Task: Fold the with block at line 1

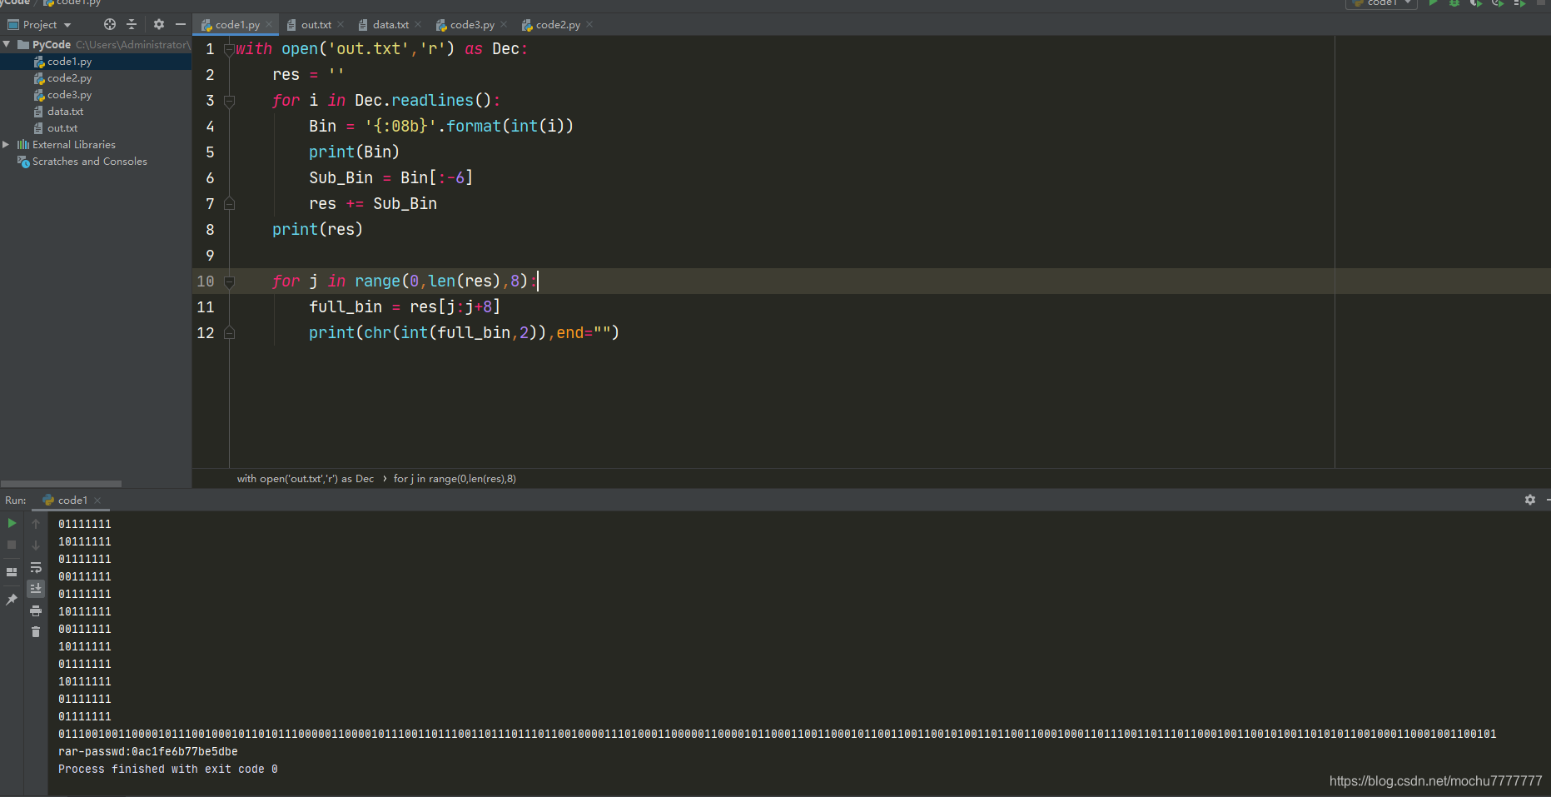Action: click(x=229, y=49)
